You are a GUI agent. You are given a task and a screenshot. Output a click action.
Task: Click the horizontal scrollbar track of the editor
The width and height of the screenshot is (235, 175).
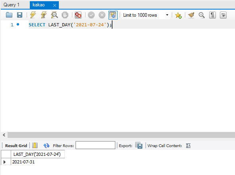pos(121,135)
